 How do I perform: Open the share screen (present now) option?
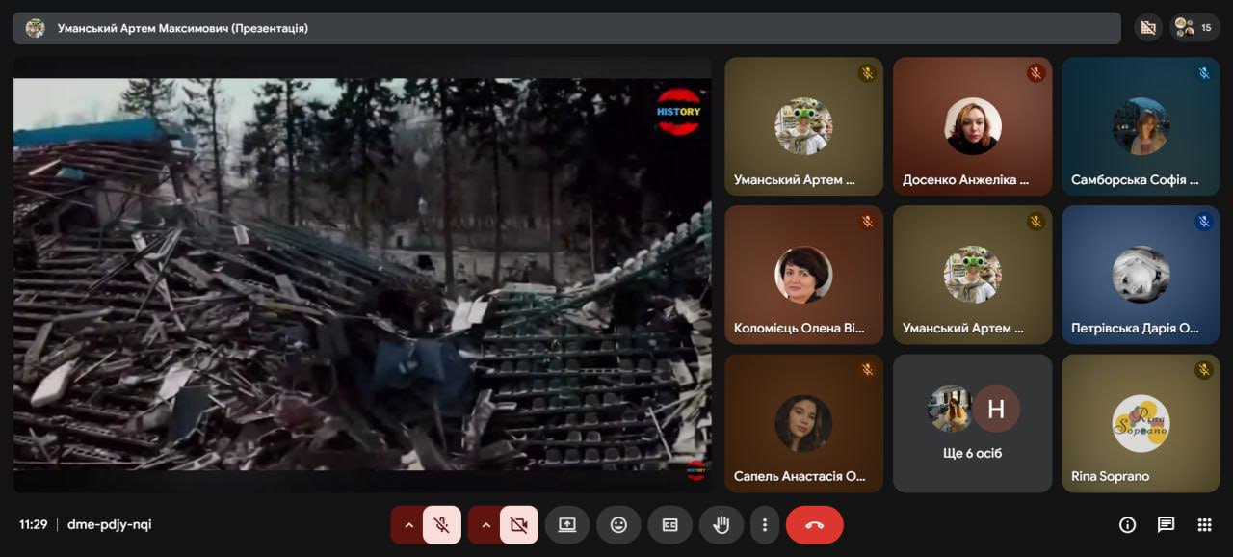click(x=567, y=525)
